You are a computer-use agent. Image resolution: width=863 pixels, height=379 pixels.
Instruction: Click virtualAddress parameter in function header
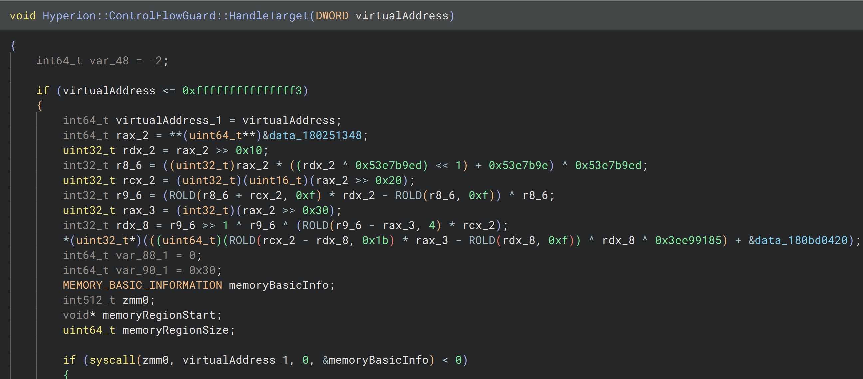click(x=402, y=16)
